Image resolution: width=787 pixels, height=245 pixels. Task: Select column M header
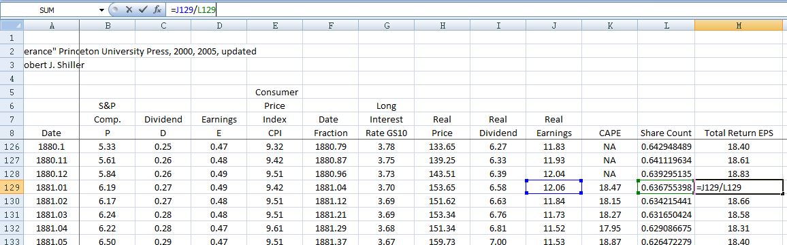coord(739,26)
